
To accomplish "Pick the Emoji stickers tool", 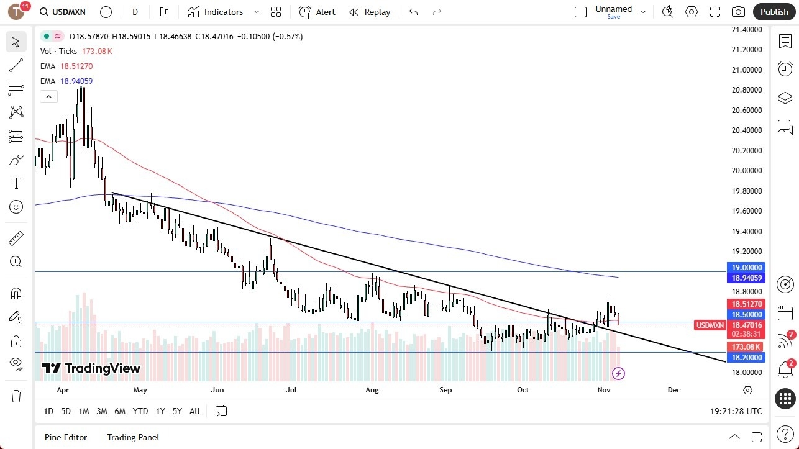I will 16,207.
